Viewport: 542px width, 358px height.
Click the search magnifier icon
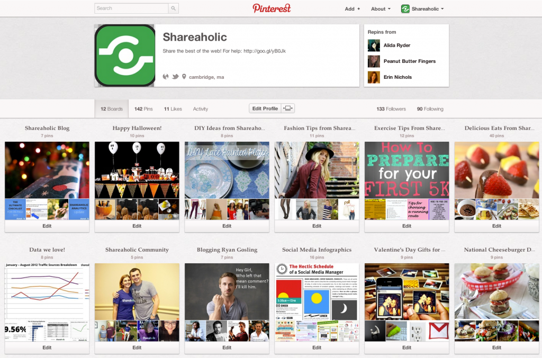pyautogui.click(x=173, y=8)
